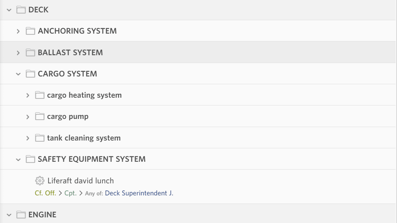Collapse the DECK section
Viewport: 397px width, 223px height.
tap(9, 10)
